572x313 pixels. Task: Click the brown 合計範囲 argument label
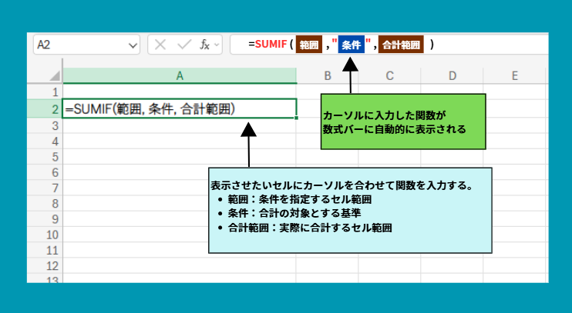pos(402,45)
